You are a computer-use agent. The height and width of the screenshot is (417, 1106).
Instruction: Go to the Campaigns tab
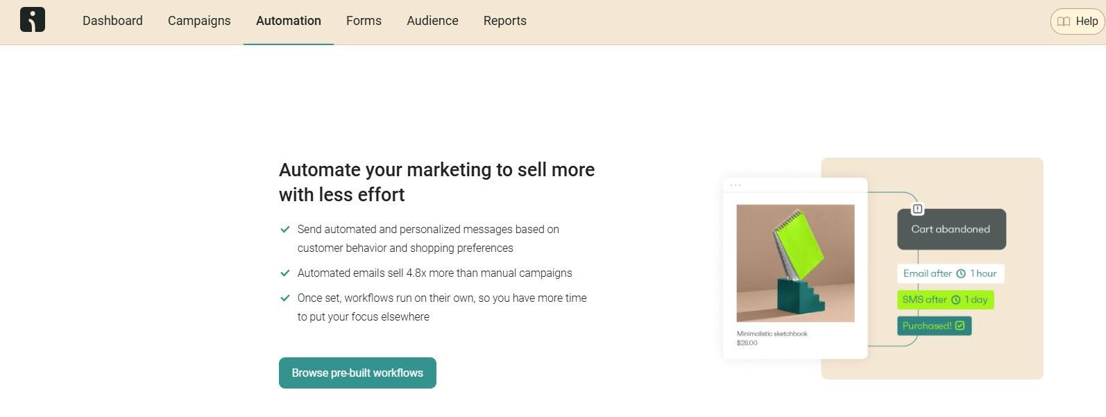click(x=199, y=21)
